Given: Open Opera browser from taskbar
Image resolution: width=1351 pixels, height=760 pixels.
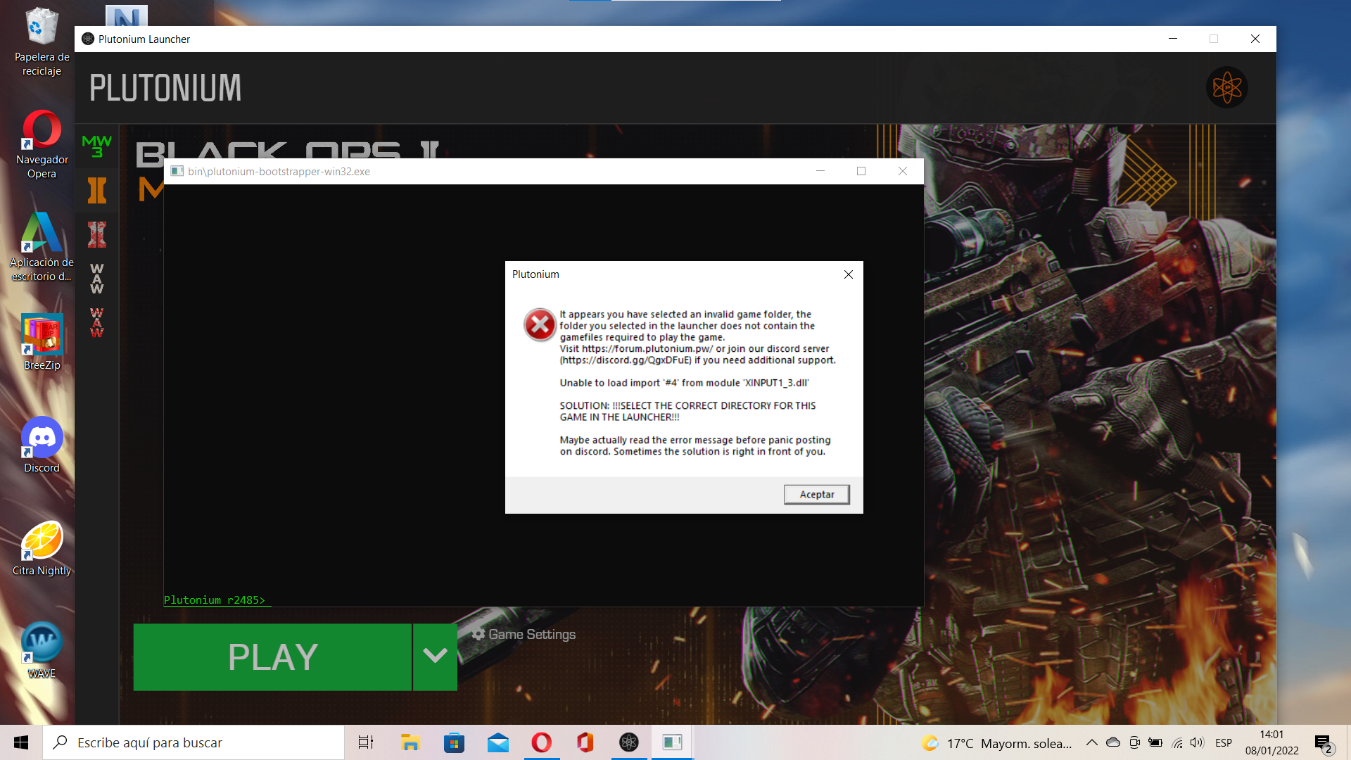Looking at the screenshot, I should pos(542,742).
